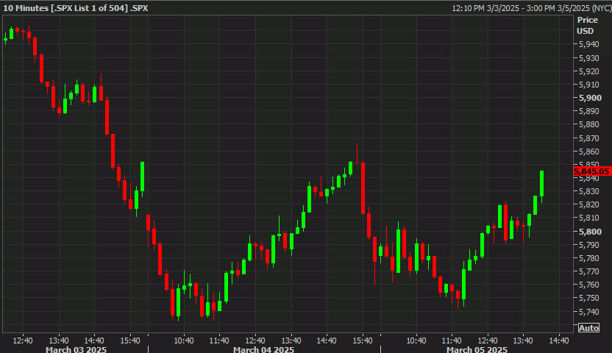
Task: Click the 5,930 price axis label
Action: (x=589, y=58)
